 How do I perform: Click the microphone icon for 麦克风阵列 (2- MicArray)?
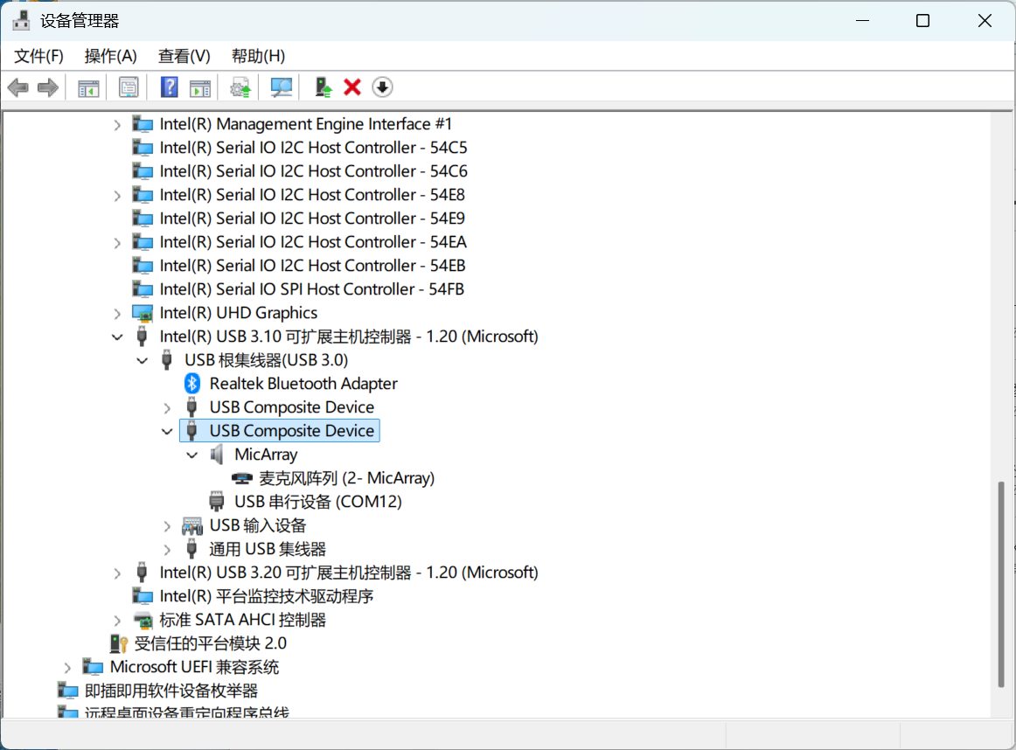[241, 479]
